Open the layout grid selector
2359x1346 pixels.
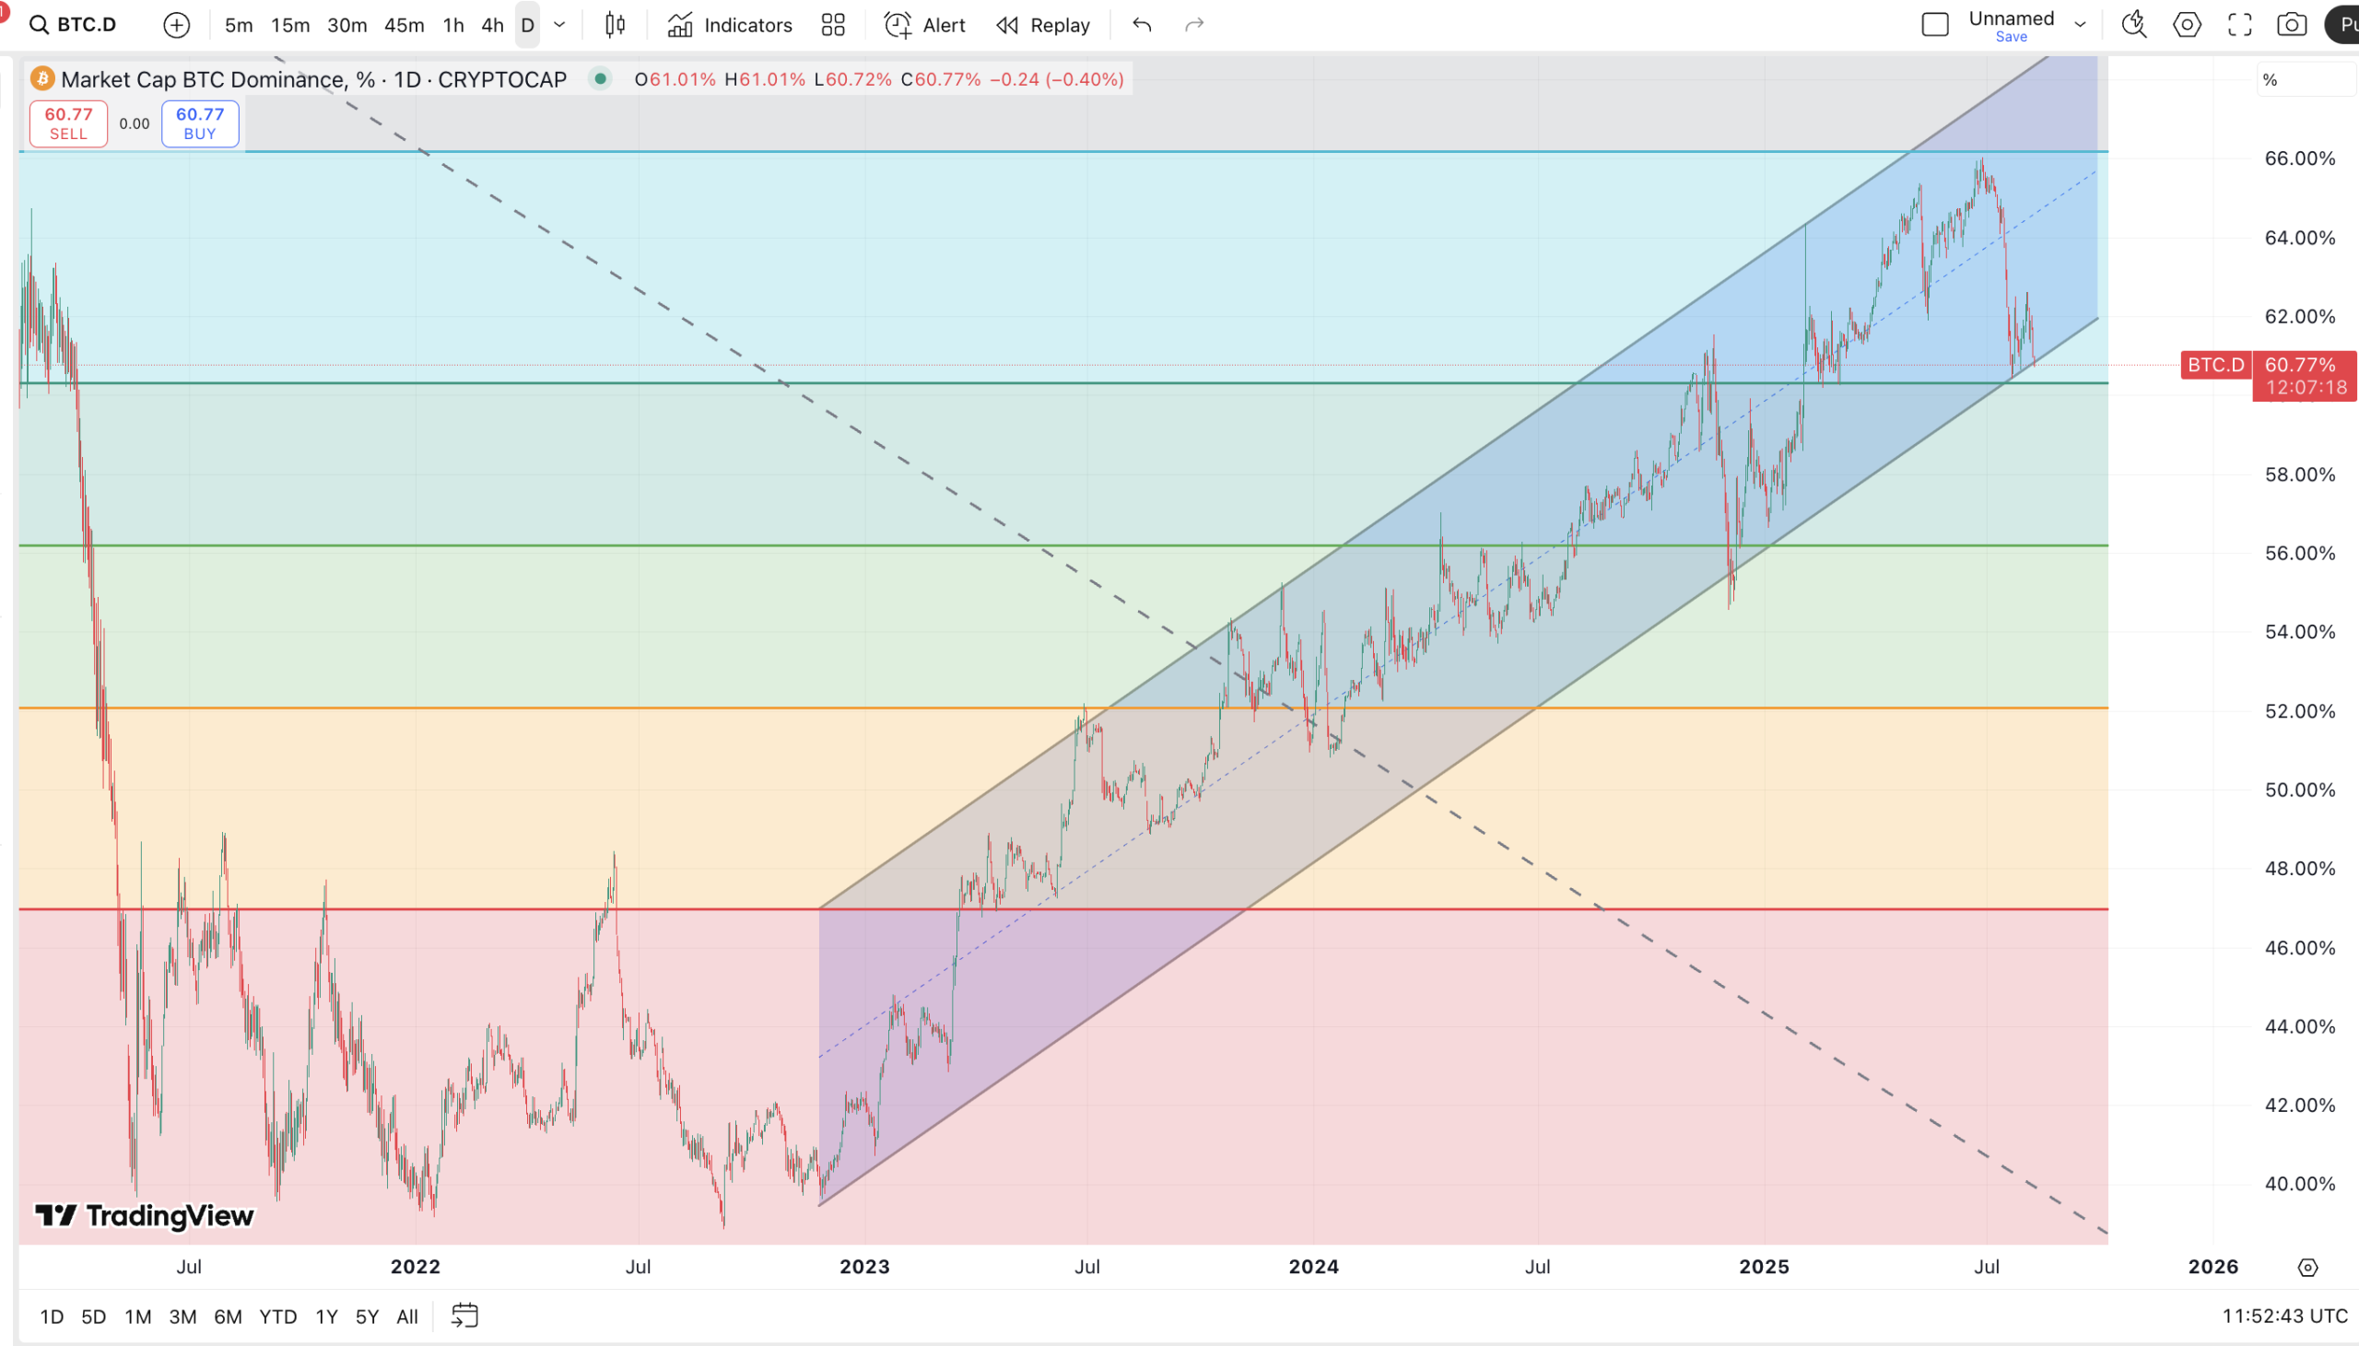[833, 25]
